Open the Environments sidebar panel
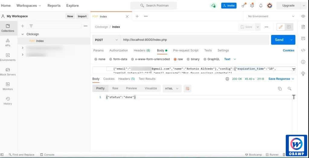Image resolution: width=309 pixels, height=158 pixels. [8, 57]
